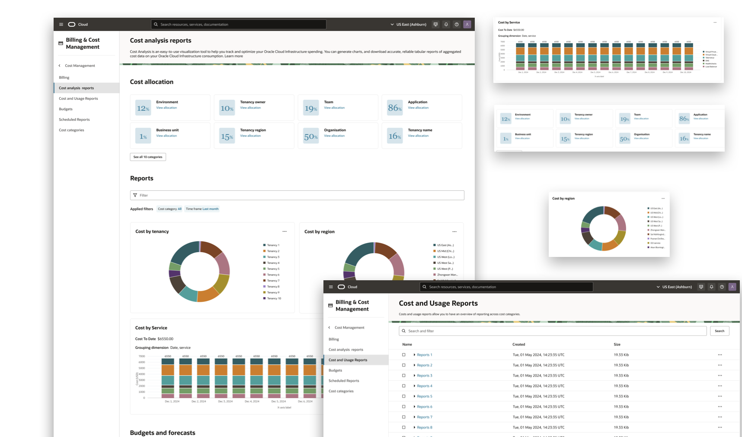Open help icon in Cost and Usage Reports header
This screenshot has height=437, width=742.
pyautogui.click(x=722, y=287)
